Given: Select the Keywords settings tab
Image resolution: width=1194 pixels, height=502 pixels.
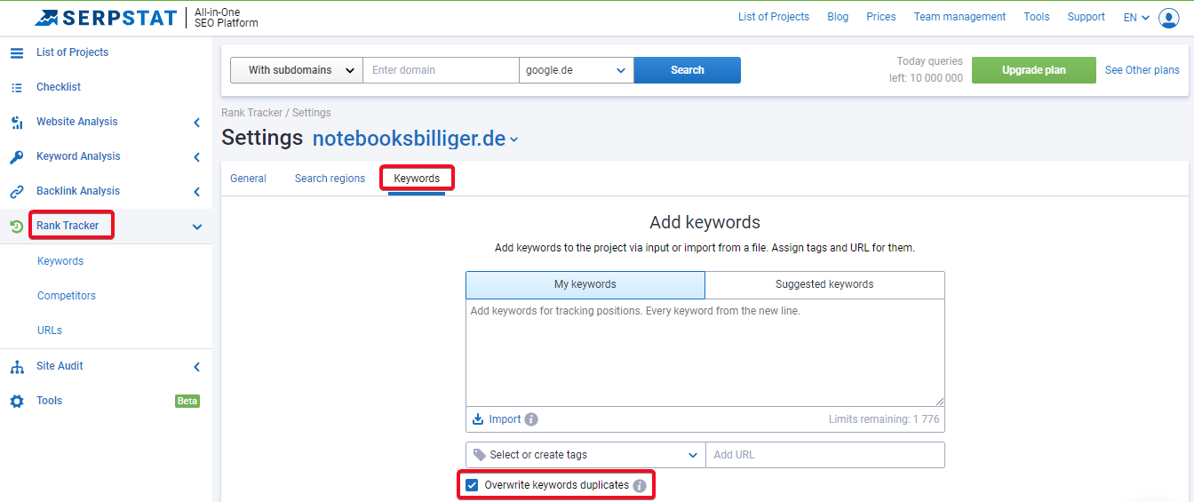Looking at the screenshot, I should [417, 179].
